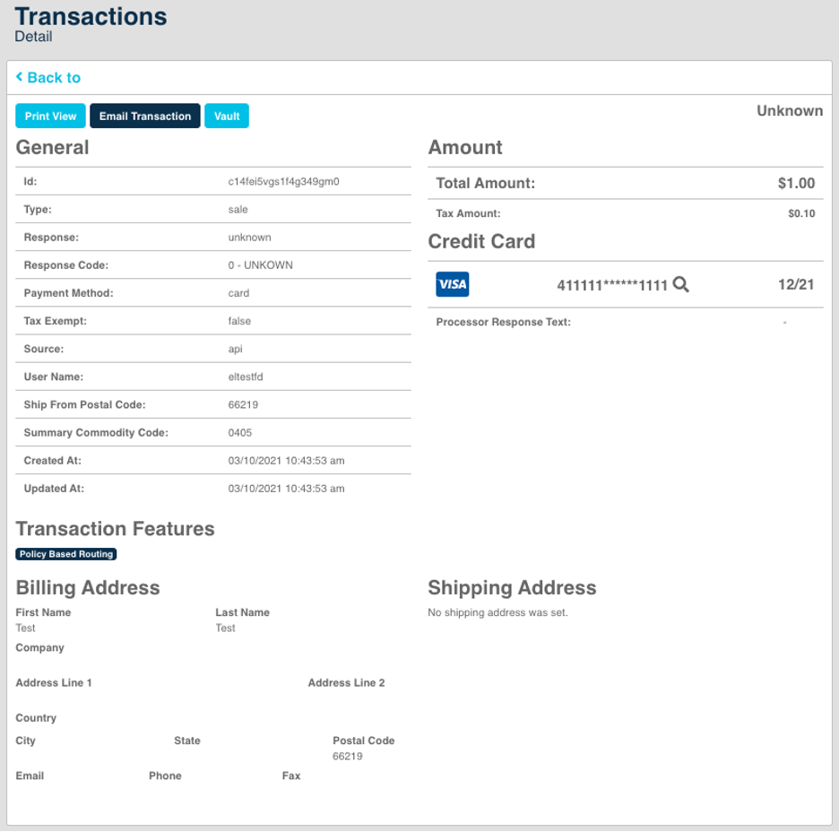Select the Policy Based Routing badge
The height and width of the screenshot is (832, 839).
(x=66, y=554)
